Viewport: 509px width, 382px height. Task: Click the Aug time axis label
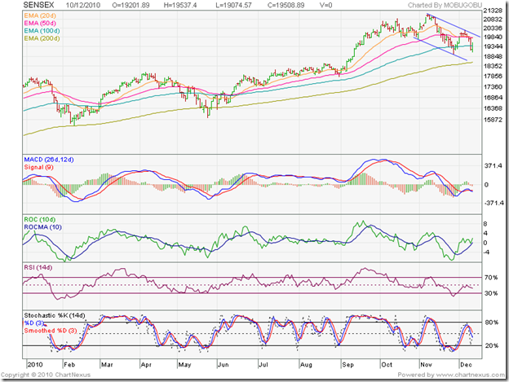point(306,365)
